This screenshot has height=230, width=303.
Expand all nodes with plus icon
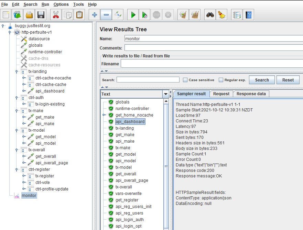95,15
